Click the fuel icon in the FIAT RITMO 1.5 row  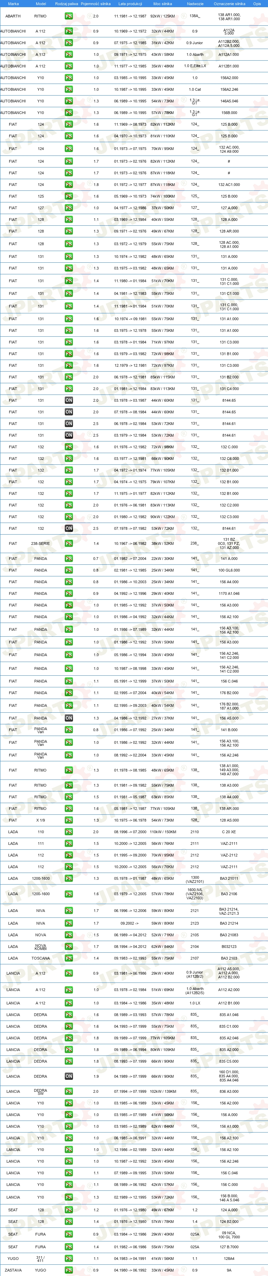click(68, 797)
